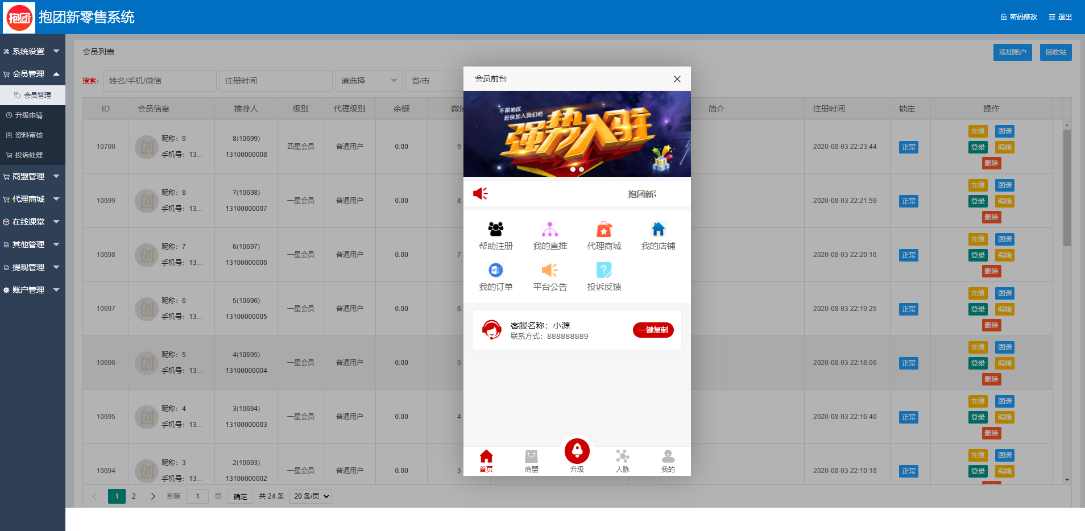
Task: Expand the 系统设置 sidebar section
Action: pos(32,51)
